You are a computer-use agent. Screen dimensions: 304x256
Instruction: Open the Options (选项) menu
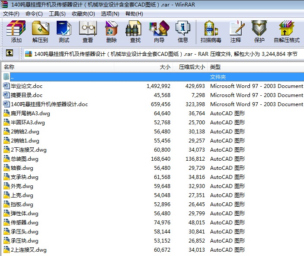point(110,14)
